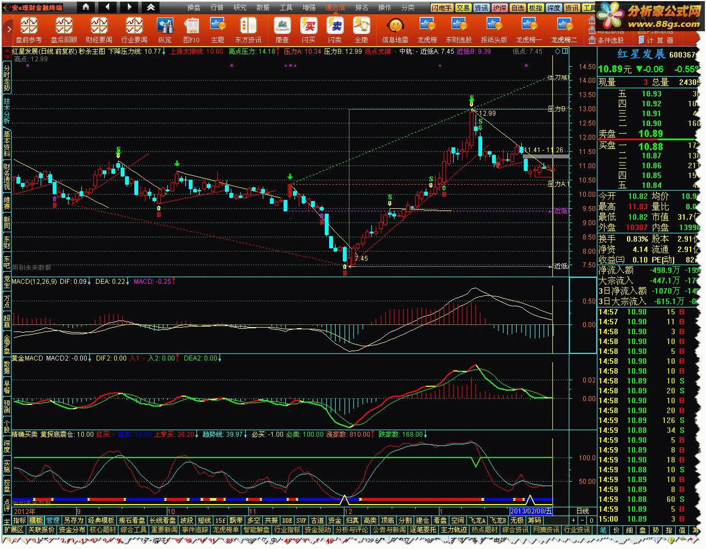Image resolution: width=706 pixels, height=549 pixels.
Task: Go back with left arrow icon
Action: coord(107,7)
